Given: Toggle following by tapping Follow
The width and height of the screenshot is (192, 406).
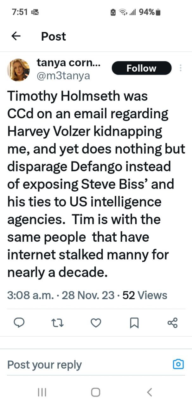Looking at the screenshot, I should (141, 68).
